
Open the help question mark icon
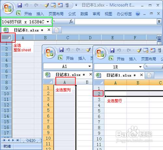point(138,14)
